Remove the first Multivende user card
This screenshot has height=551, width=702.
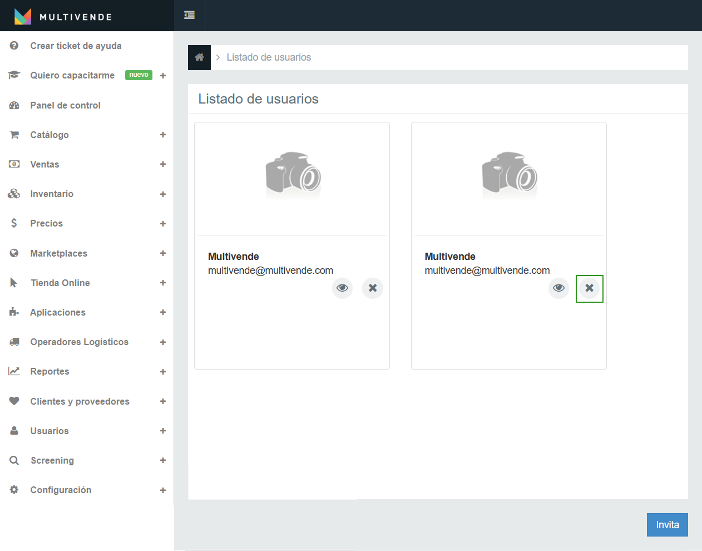pos(373,288)
